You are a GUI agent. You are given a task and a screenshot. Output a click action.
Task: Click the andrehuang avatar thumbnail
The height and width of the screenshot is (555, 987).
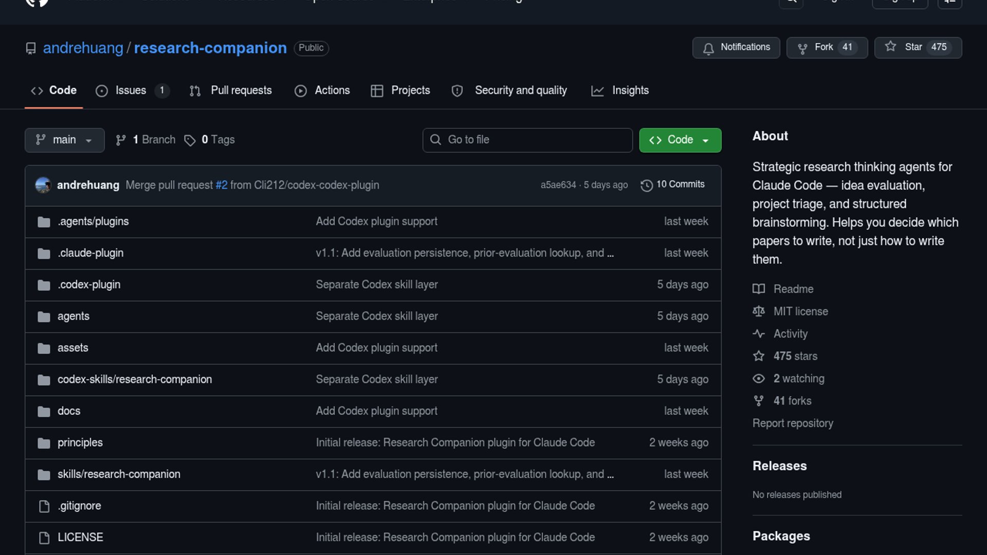click(43, 185)
